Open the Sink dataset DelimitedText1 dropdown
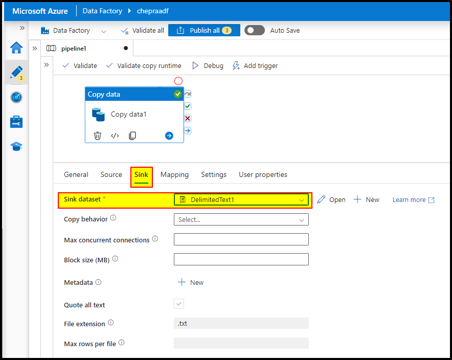 point(241,199)
